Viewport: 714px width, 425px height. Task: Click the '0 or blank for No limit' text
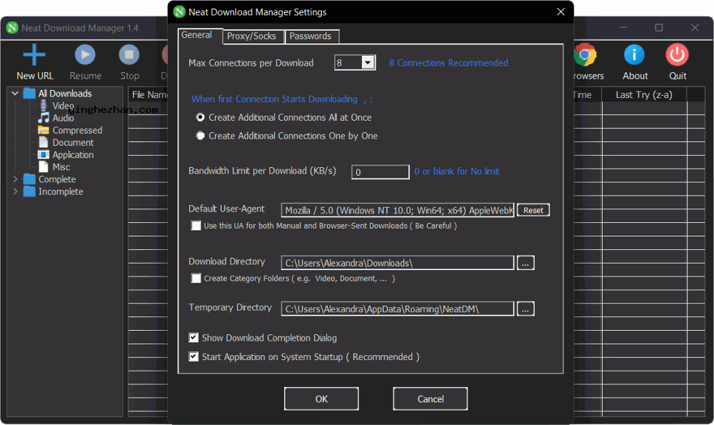coord(457,171)
